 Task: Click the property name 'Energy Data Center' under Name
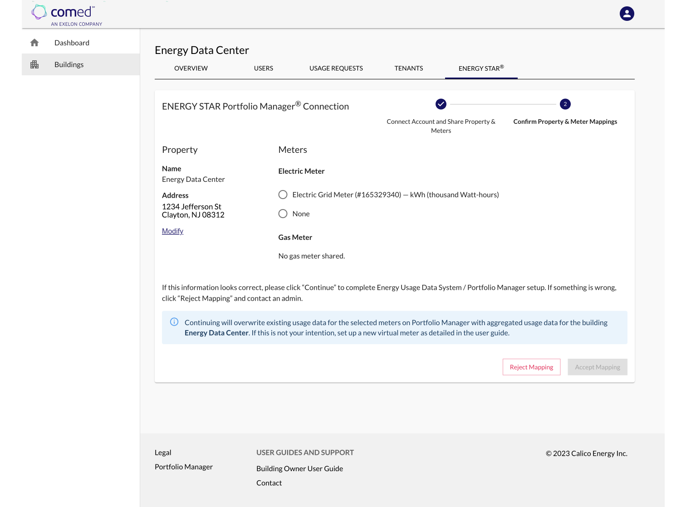[x=193, y=180]
